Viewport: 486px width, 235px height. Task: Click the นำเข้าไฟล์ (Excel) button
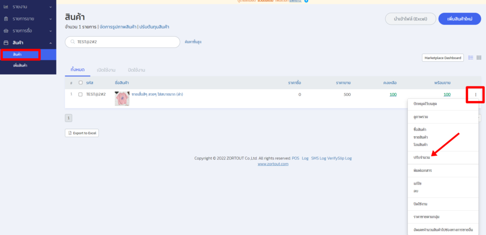tap(411, 19)
